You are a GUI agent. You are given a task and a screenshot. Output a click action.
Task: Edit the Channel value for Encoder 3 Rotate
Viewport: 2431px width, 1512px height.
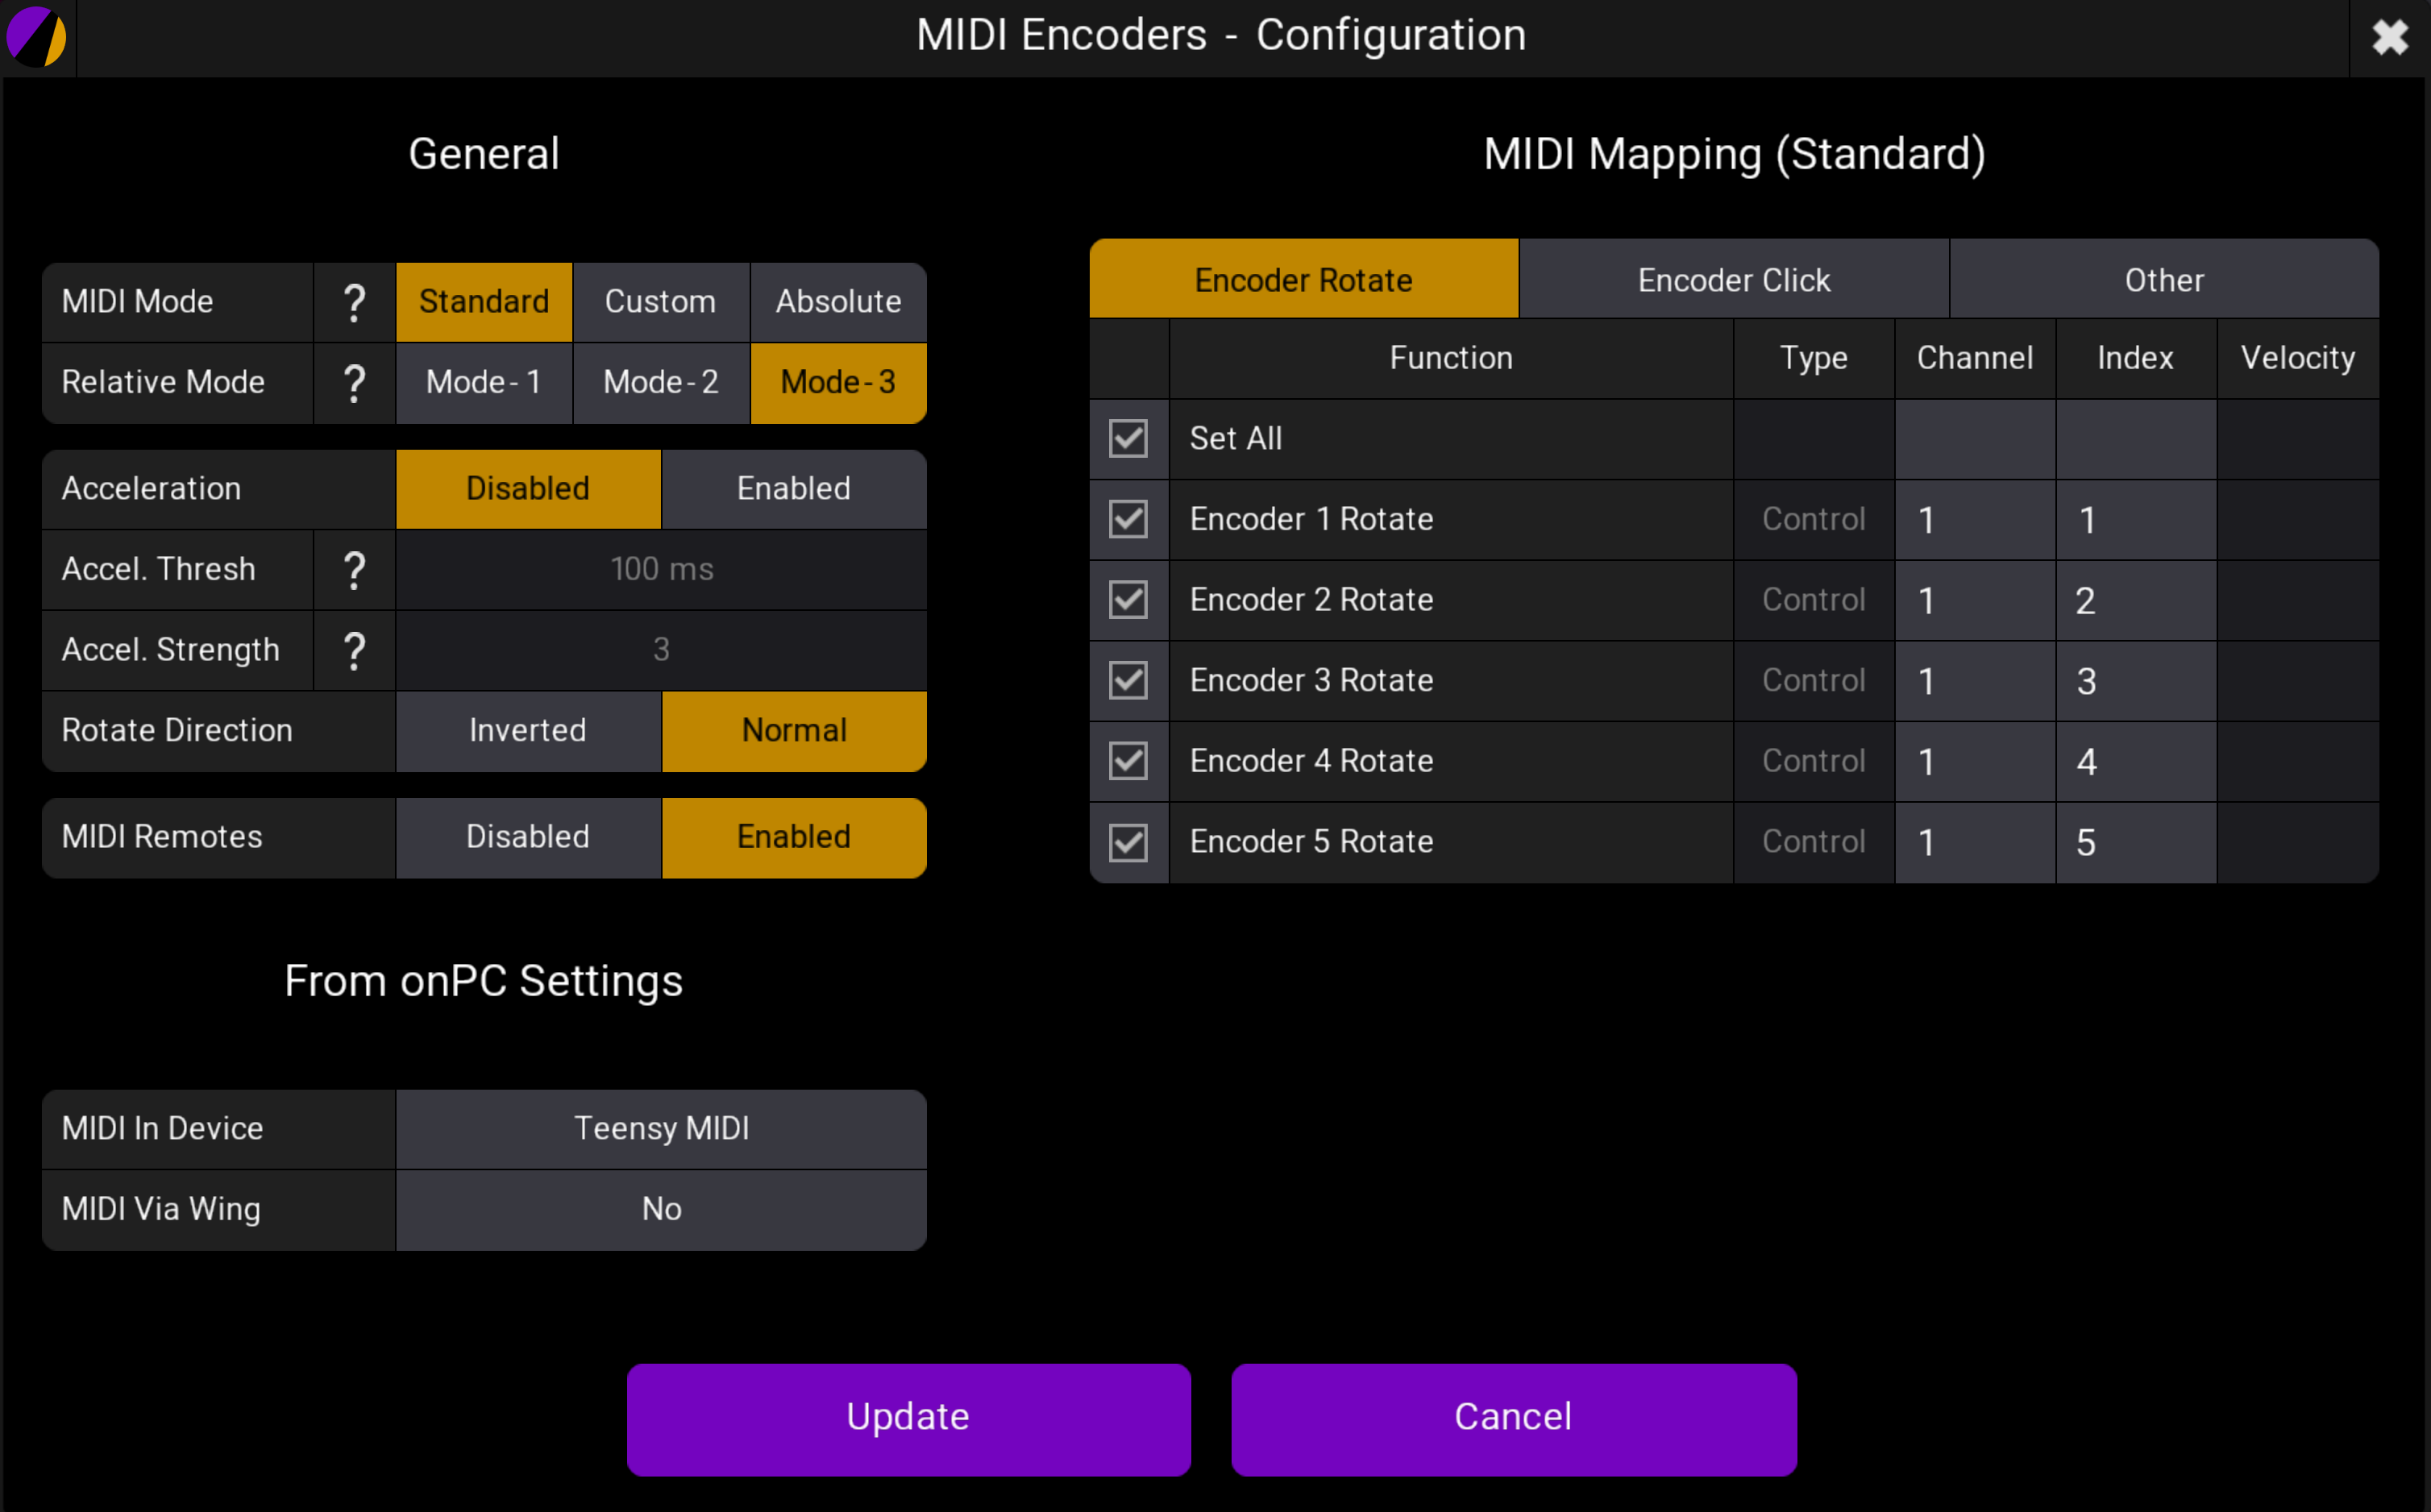click(x=1974, y=680)
